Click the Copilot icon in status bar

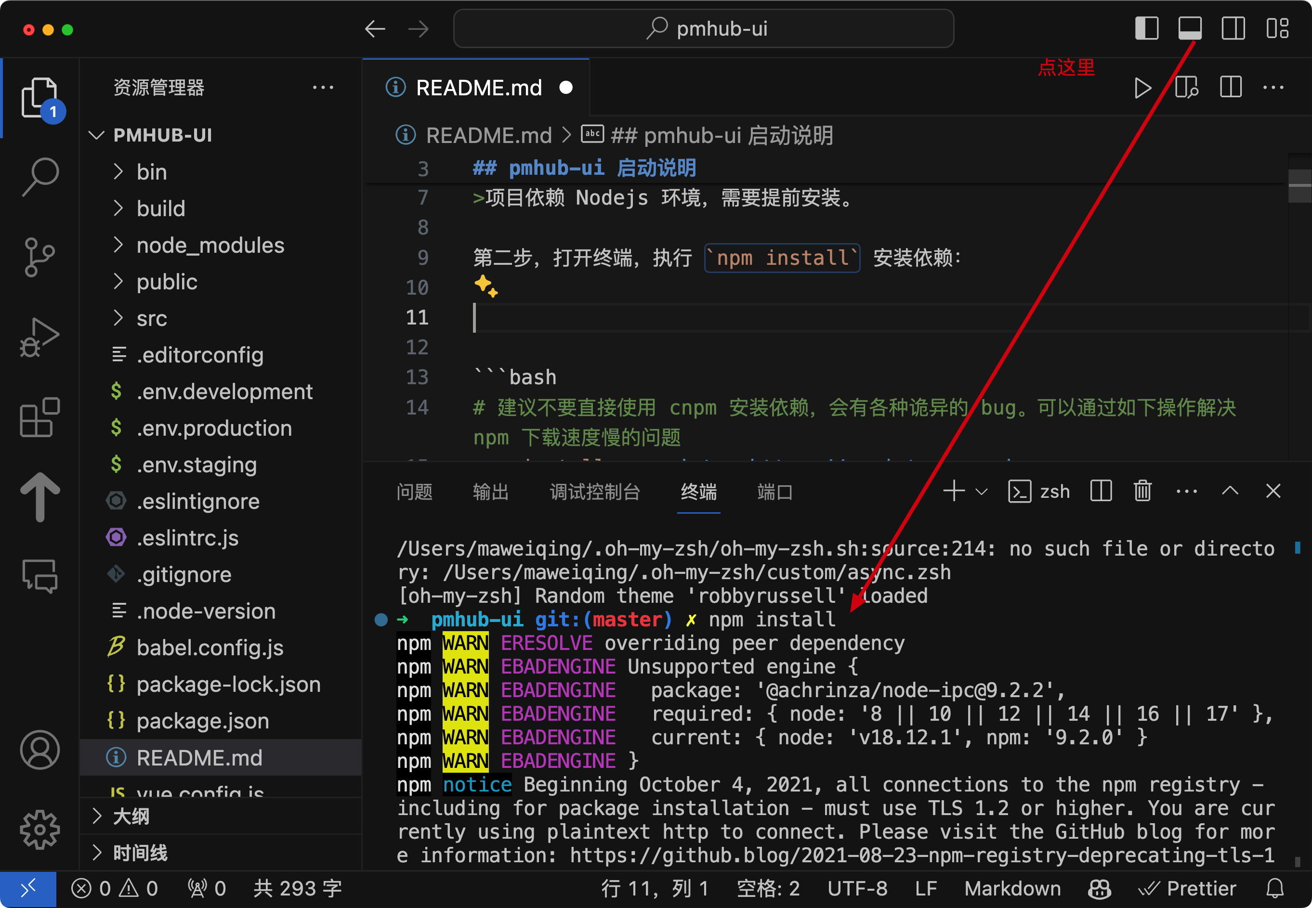[1099, 888]
